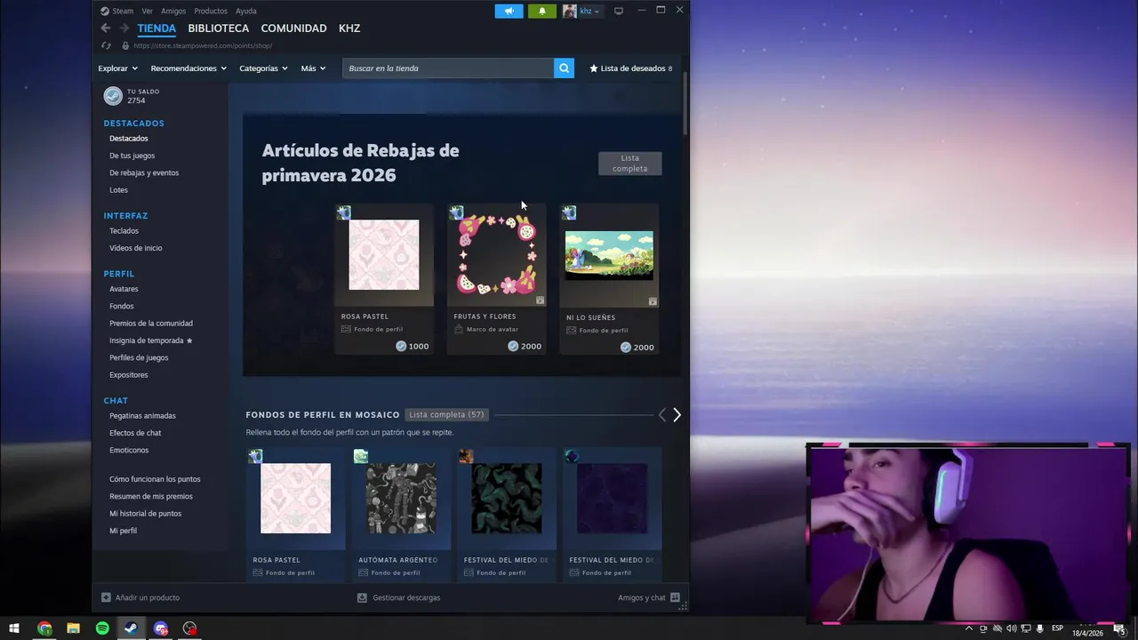Screen dimensions: 1138x640
Task: Open the Amigos y chat icon
Action: pyautogui.click(x=675, y=597)
